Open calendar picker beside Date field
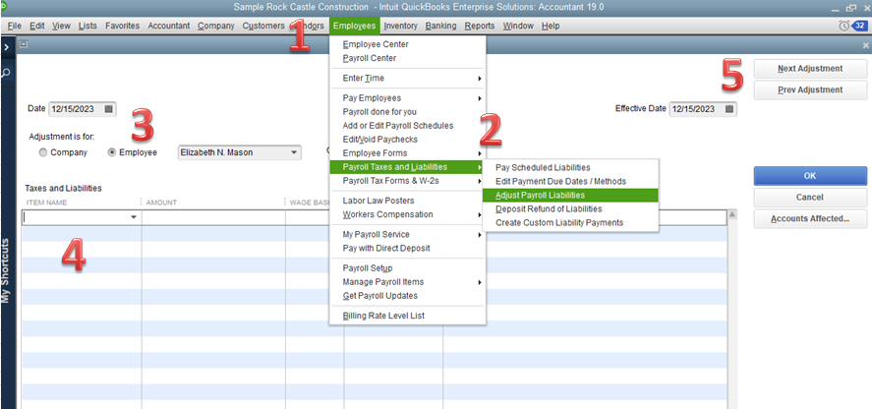 (108, 109)
